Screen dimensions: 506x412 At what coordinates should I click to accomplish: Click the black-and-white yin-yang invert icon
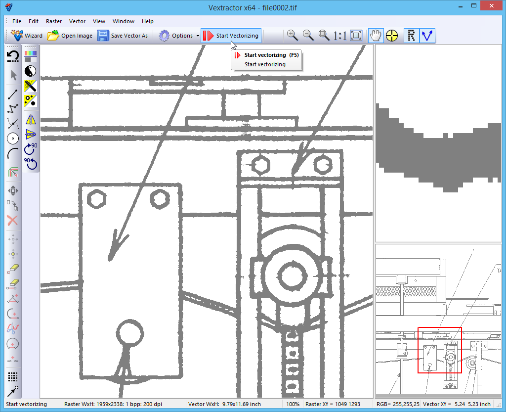(x=31, y=71)
